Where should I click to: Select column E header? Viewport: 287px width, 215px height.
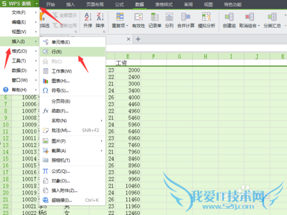click(128, 56)
